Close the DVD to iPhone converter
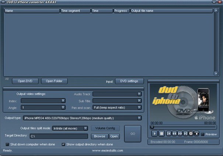The width and height of the screenshot is (223, 156). [220, 2]
